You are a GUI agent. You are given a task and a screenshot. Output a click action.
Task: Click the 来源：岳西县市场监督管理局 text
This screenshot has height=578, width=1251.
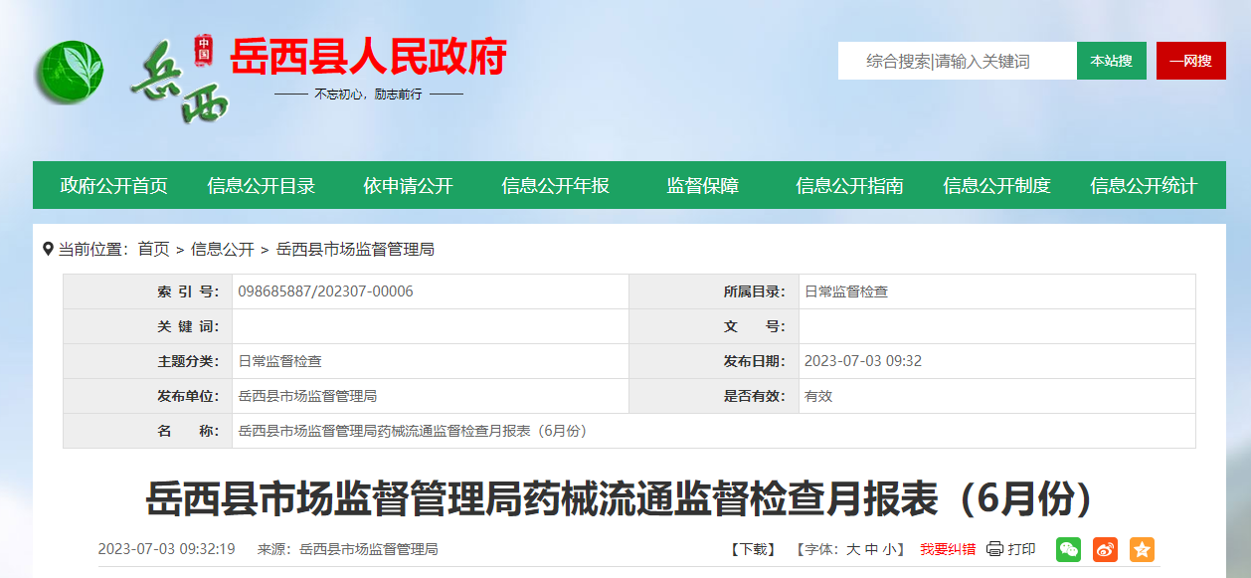tap(348, 549)
